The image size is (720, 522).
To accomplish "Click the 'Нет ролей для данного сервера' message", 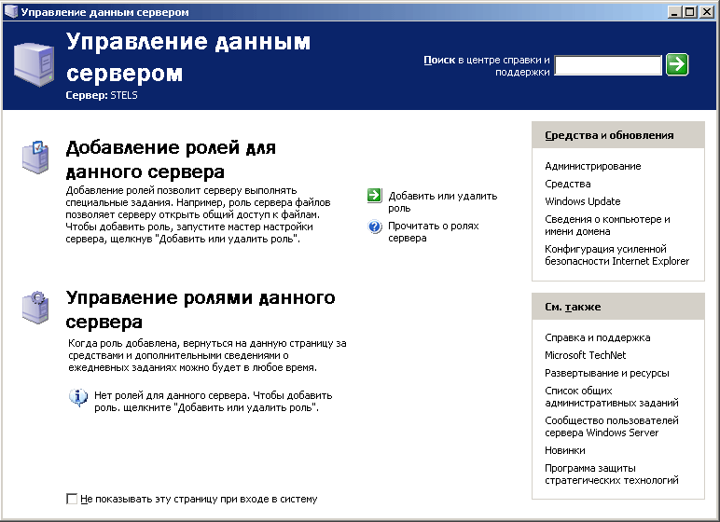I will [213, 401].
